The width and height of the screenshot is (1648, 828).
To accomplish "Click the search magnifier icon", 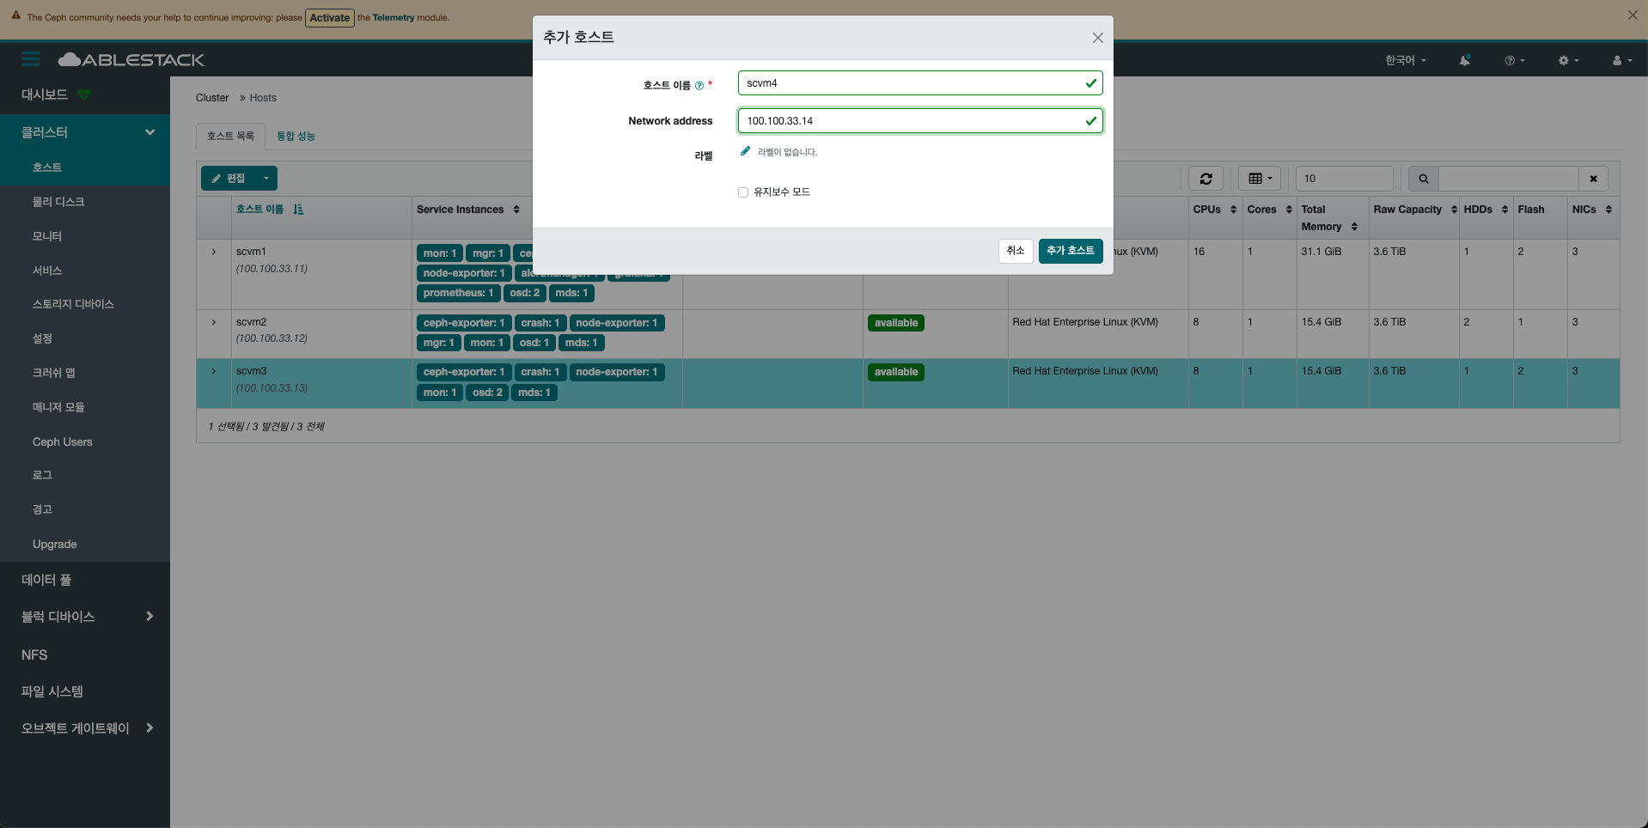I will tap(1423, 179).
